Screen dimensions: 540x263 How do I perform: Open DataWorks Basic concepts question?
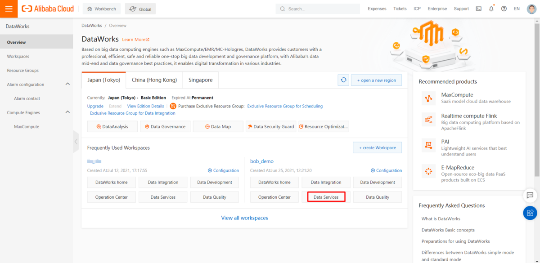click(448, 230)
